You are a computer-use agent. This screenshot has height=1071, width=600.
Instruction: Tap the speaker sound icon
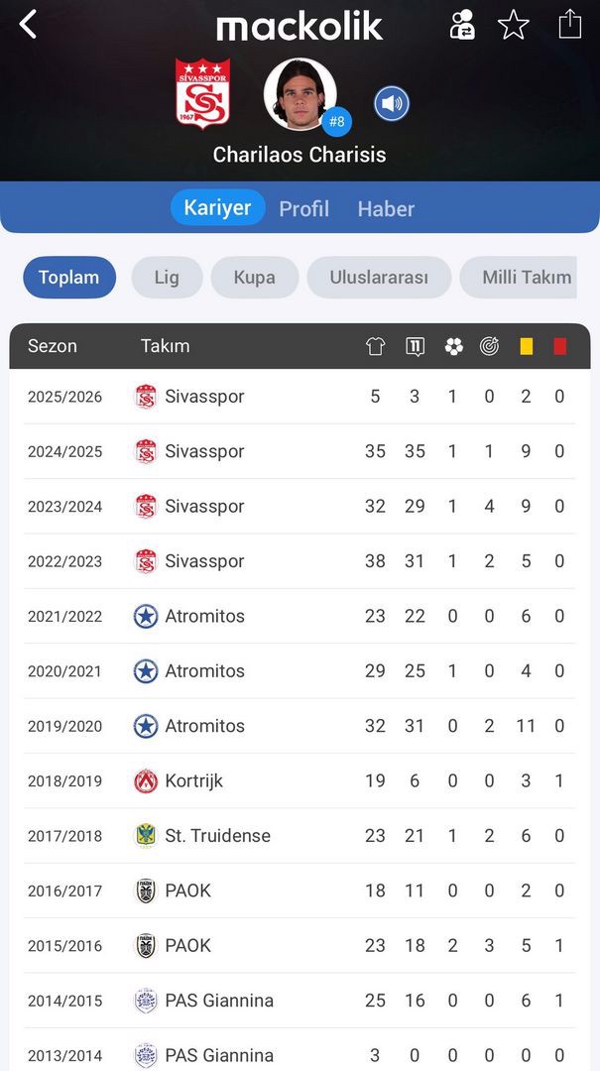(x=392, y=103)
